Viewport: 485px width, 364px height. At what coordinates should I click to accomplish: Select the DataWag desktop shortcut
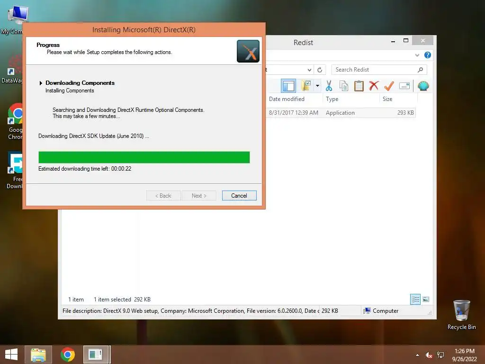(x=12, y=69)
